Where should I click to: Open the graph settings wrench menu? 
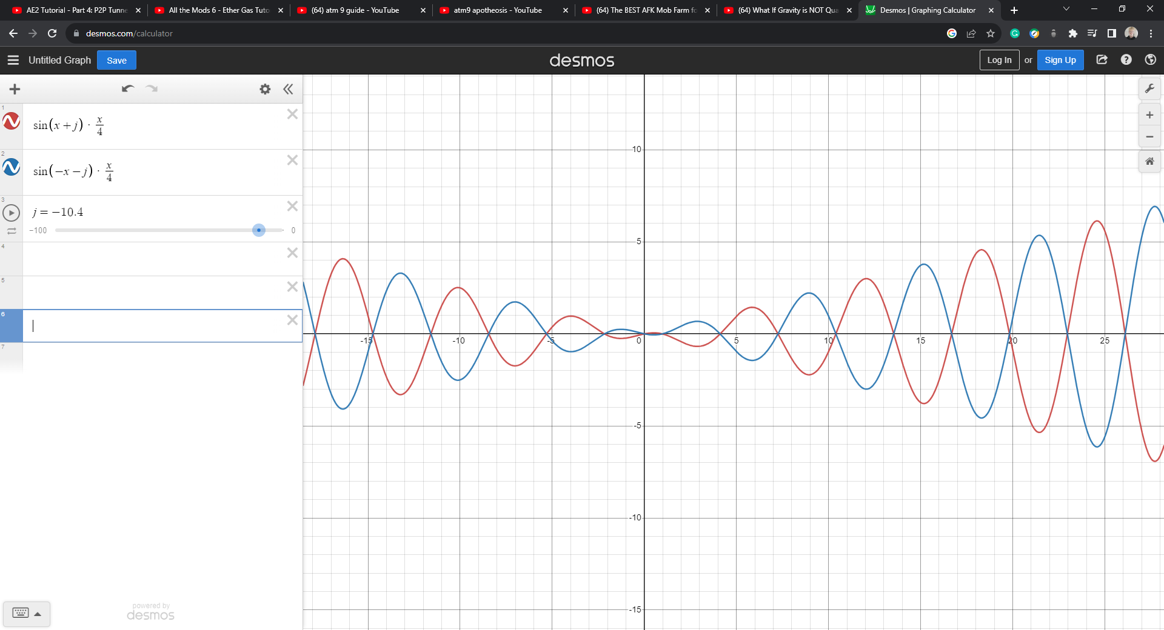(x=1149, y=89)
